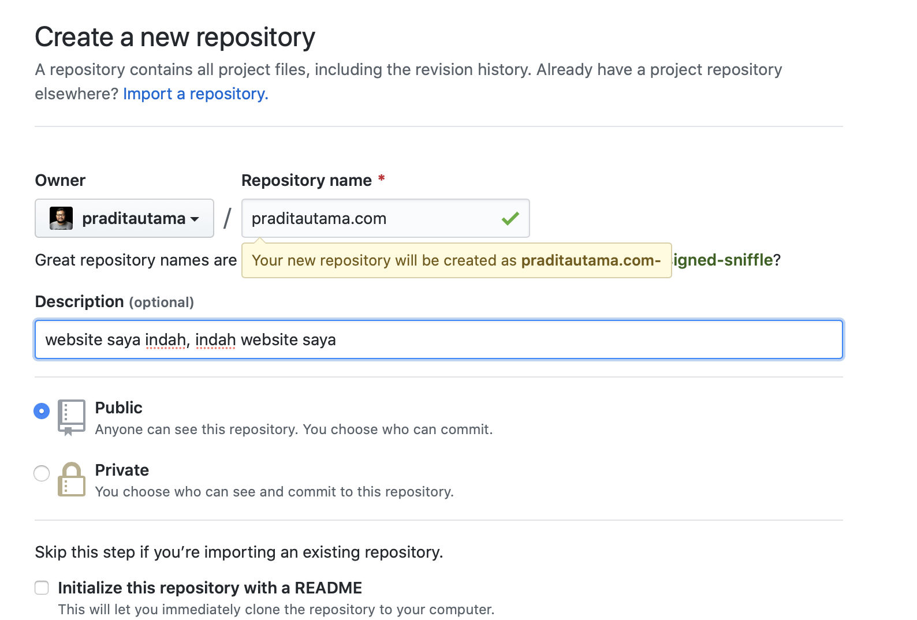Click "Skip this step if you're importing" text
The width and height of the screenshot is (917, 620).
pos(239,552)
